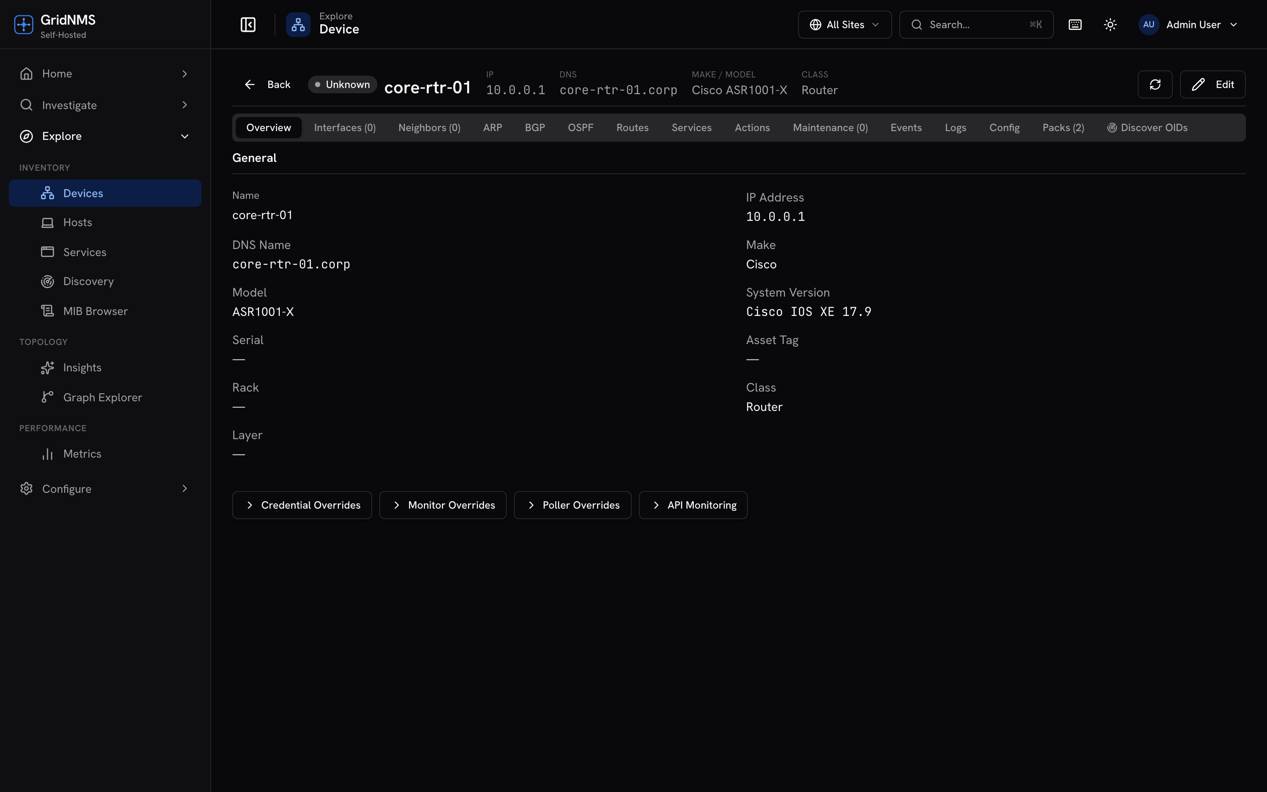The height and width of the screenshot is (792, 1267).
Task: Open the Admin User menu chevron
Action: 1234,25
